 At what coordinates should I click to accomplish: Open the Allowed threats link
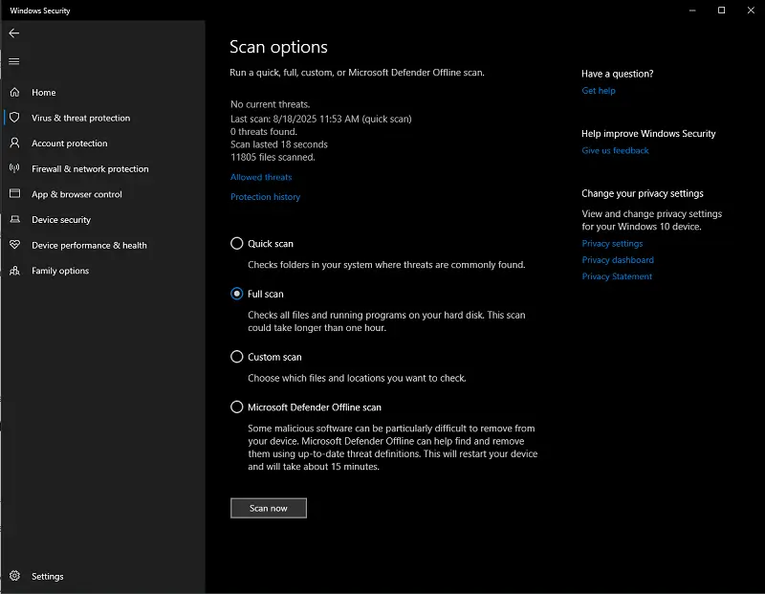click(261, 177)
